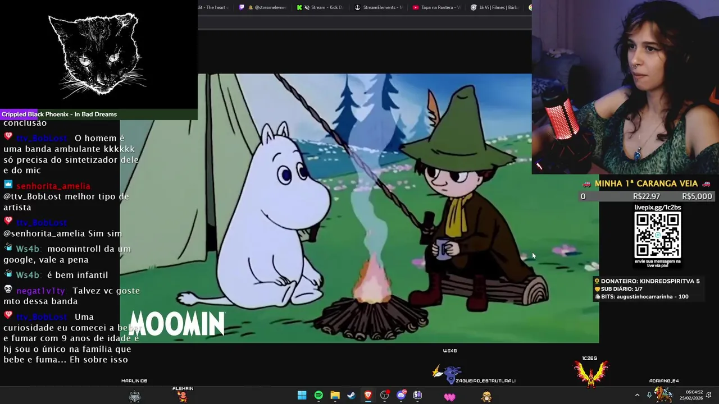Show hidden system tray icons
The width and height of the screenshot is (719, 404).
point(637,396)
